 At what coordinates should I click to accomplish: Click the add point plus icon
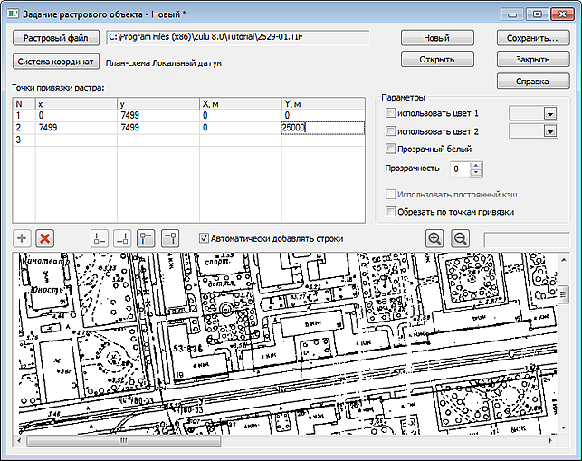pos(23,238)
